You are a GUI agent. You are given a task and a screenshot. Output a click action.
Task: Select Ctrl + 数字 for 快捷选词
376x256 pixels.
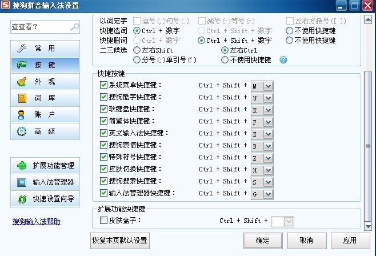pos(137,31)
